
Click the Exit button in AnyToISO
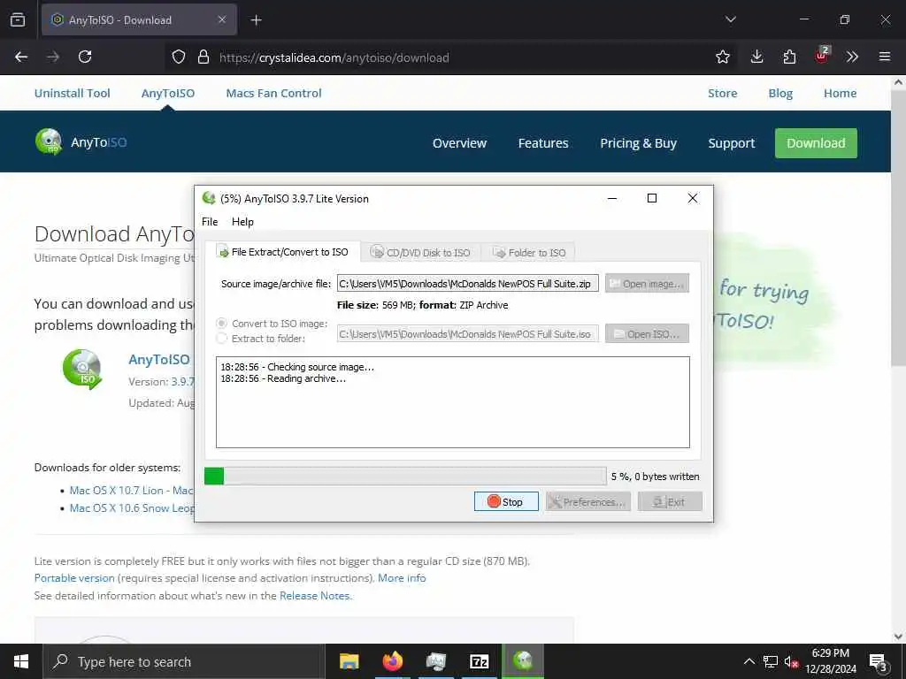(x=670, y=502)
